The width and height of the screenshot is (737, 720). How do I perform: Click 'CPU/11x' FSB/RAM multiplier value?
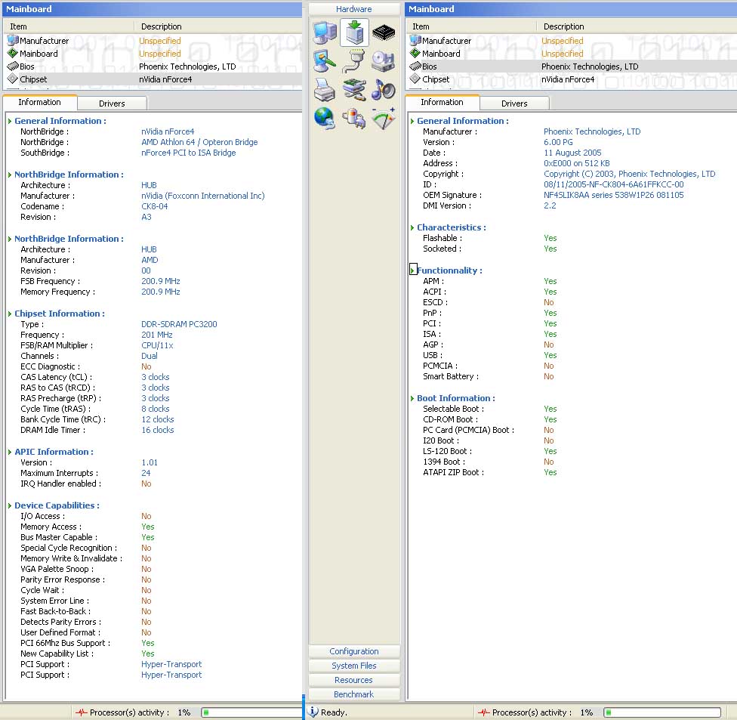[x=157, y=345]
